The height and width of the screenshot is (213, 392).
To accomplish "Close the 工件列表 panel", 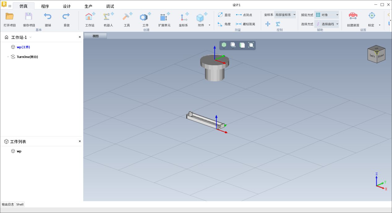I will 80,141.
